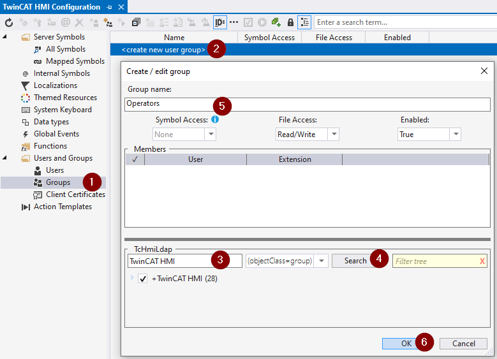Click the Global Events lightning icon
Image resolution: width=497 pixels, height=359 pixels.
26,135
